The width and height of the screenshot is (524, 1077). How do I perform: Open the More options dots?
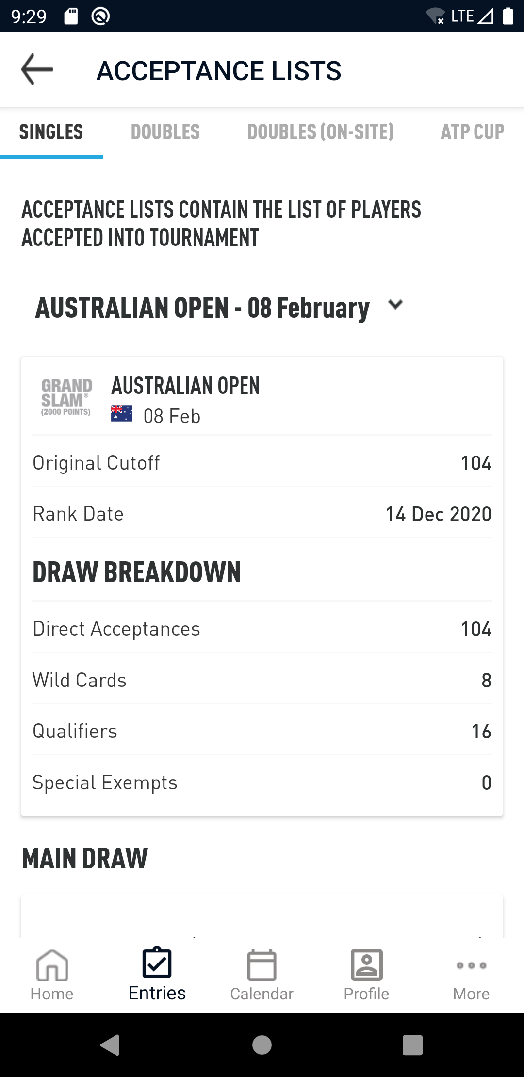click(471, 965)
